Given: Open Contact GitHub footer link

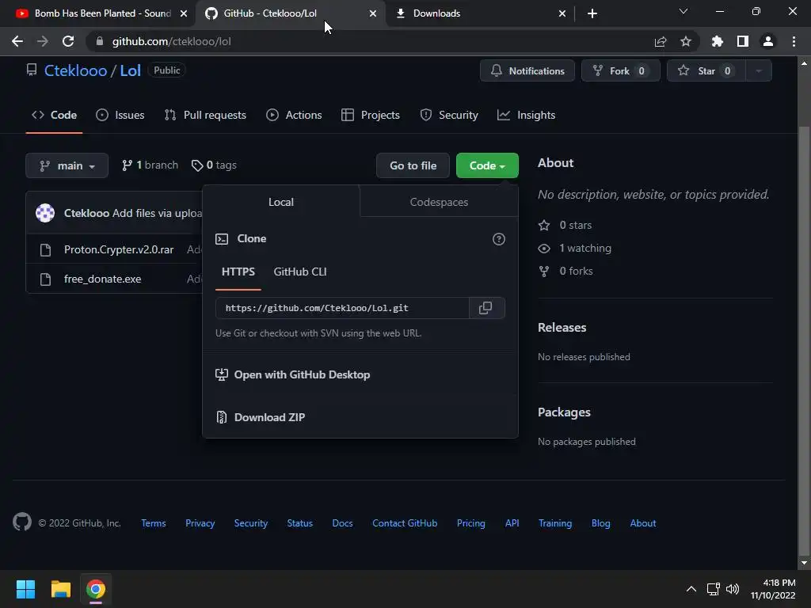Looking at the screenshot, I should tap(405, 523).
